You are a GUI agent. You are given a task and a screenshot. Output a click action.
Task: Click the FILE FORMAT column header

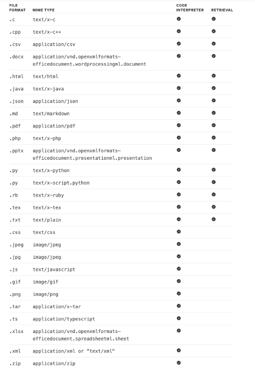(17, 8)
